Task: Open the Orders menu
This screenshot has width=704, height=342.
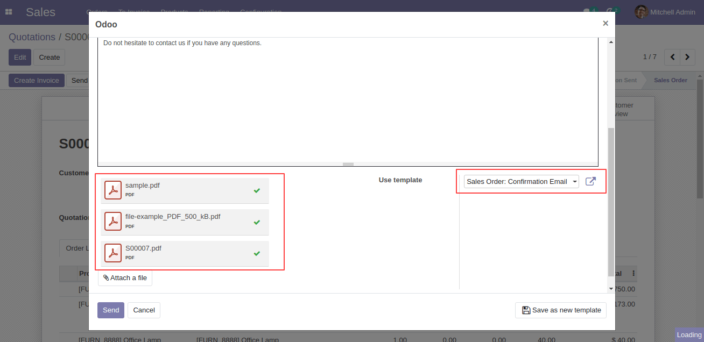Action: (x=97, y=12)
